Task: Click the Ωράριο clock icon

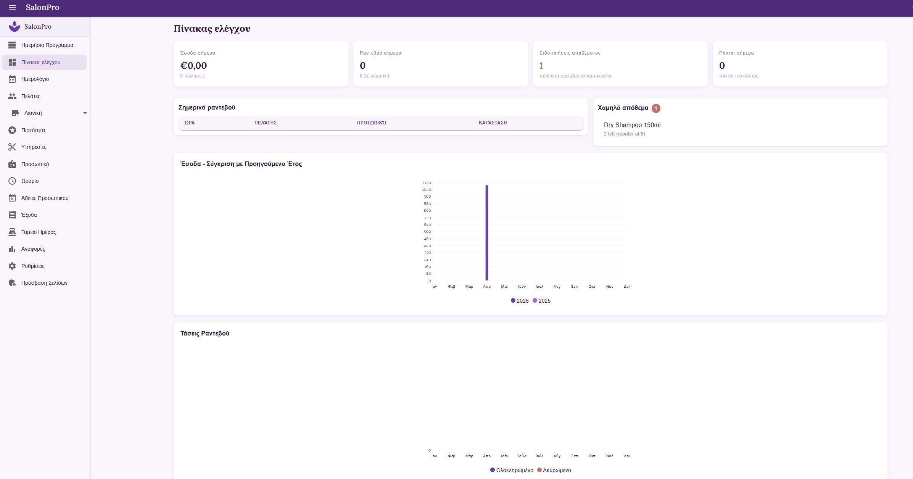Action: 12,181
